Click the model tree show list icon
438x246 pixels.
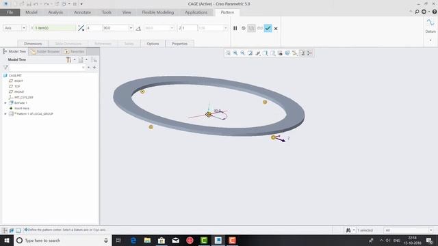pyautogui.click(x=81, y=59)
